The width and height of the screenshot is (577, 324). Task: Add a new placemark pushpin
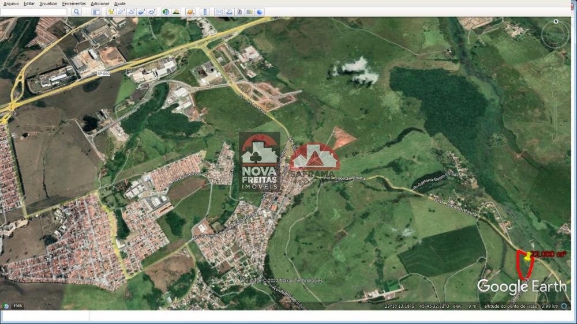[110, 12]
